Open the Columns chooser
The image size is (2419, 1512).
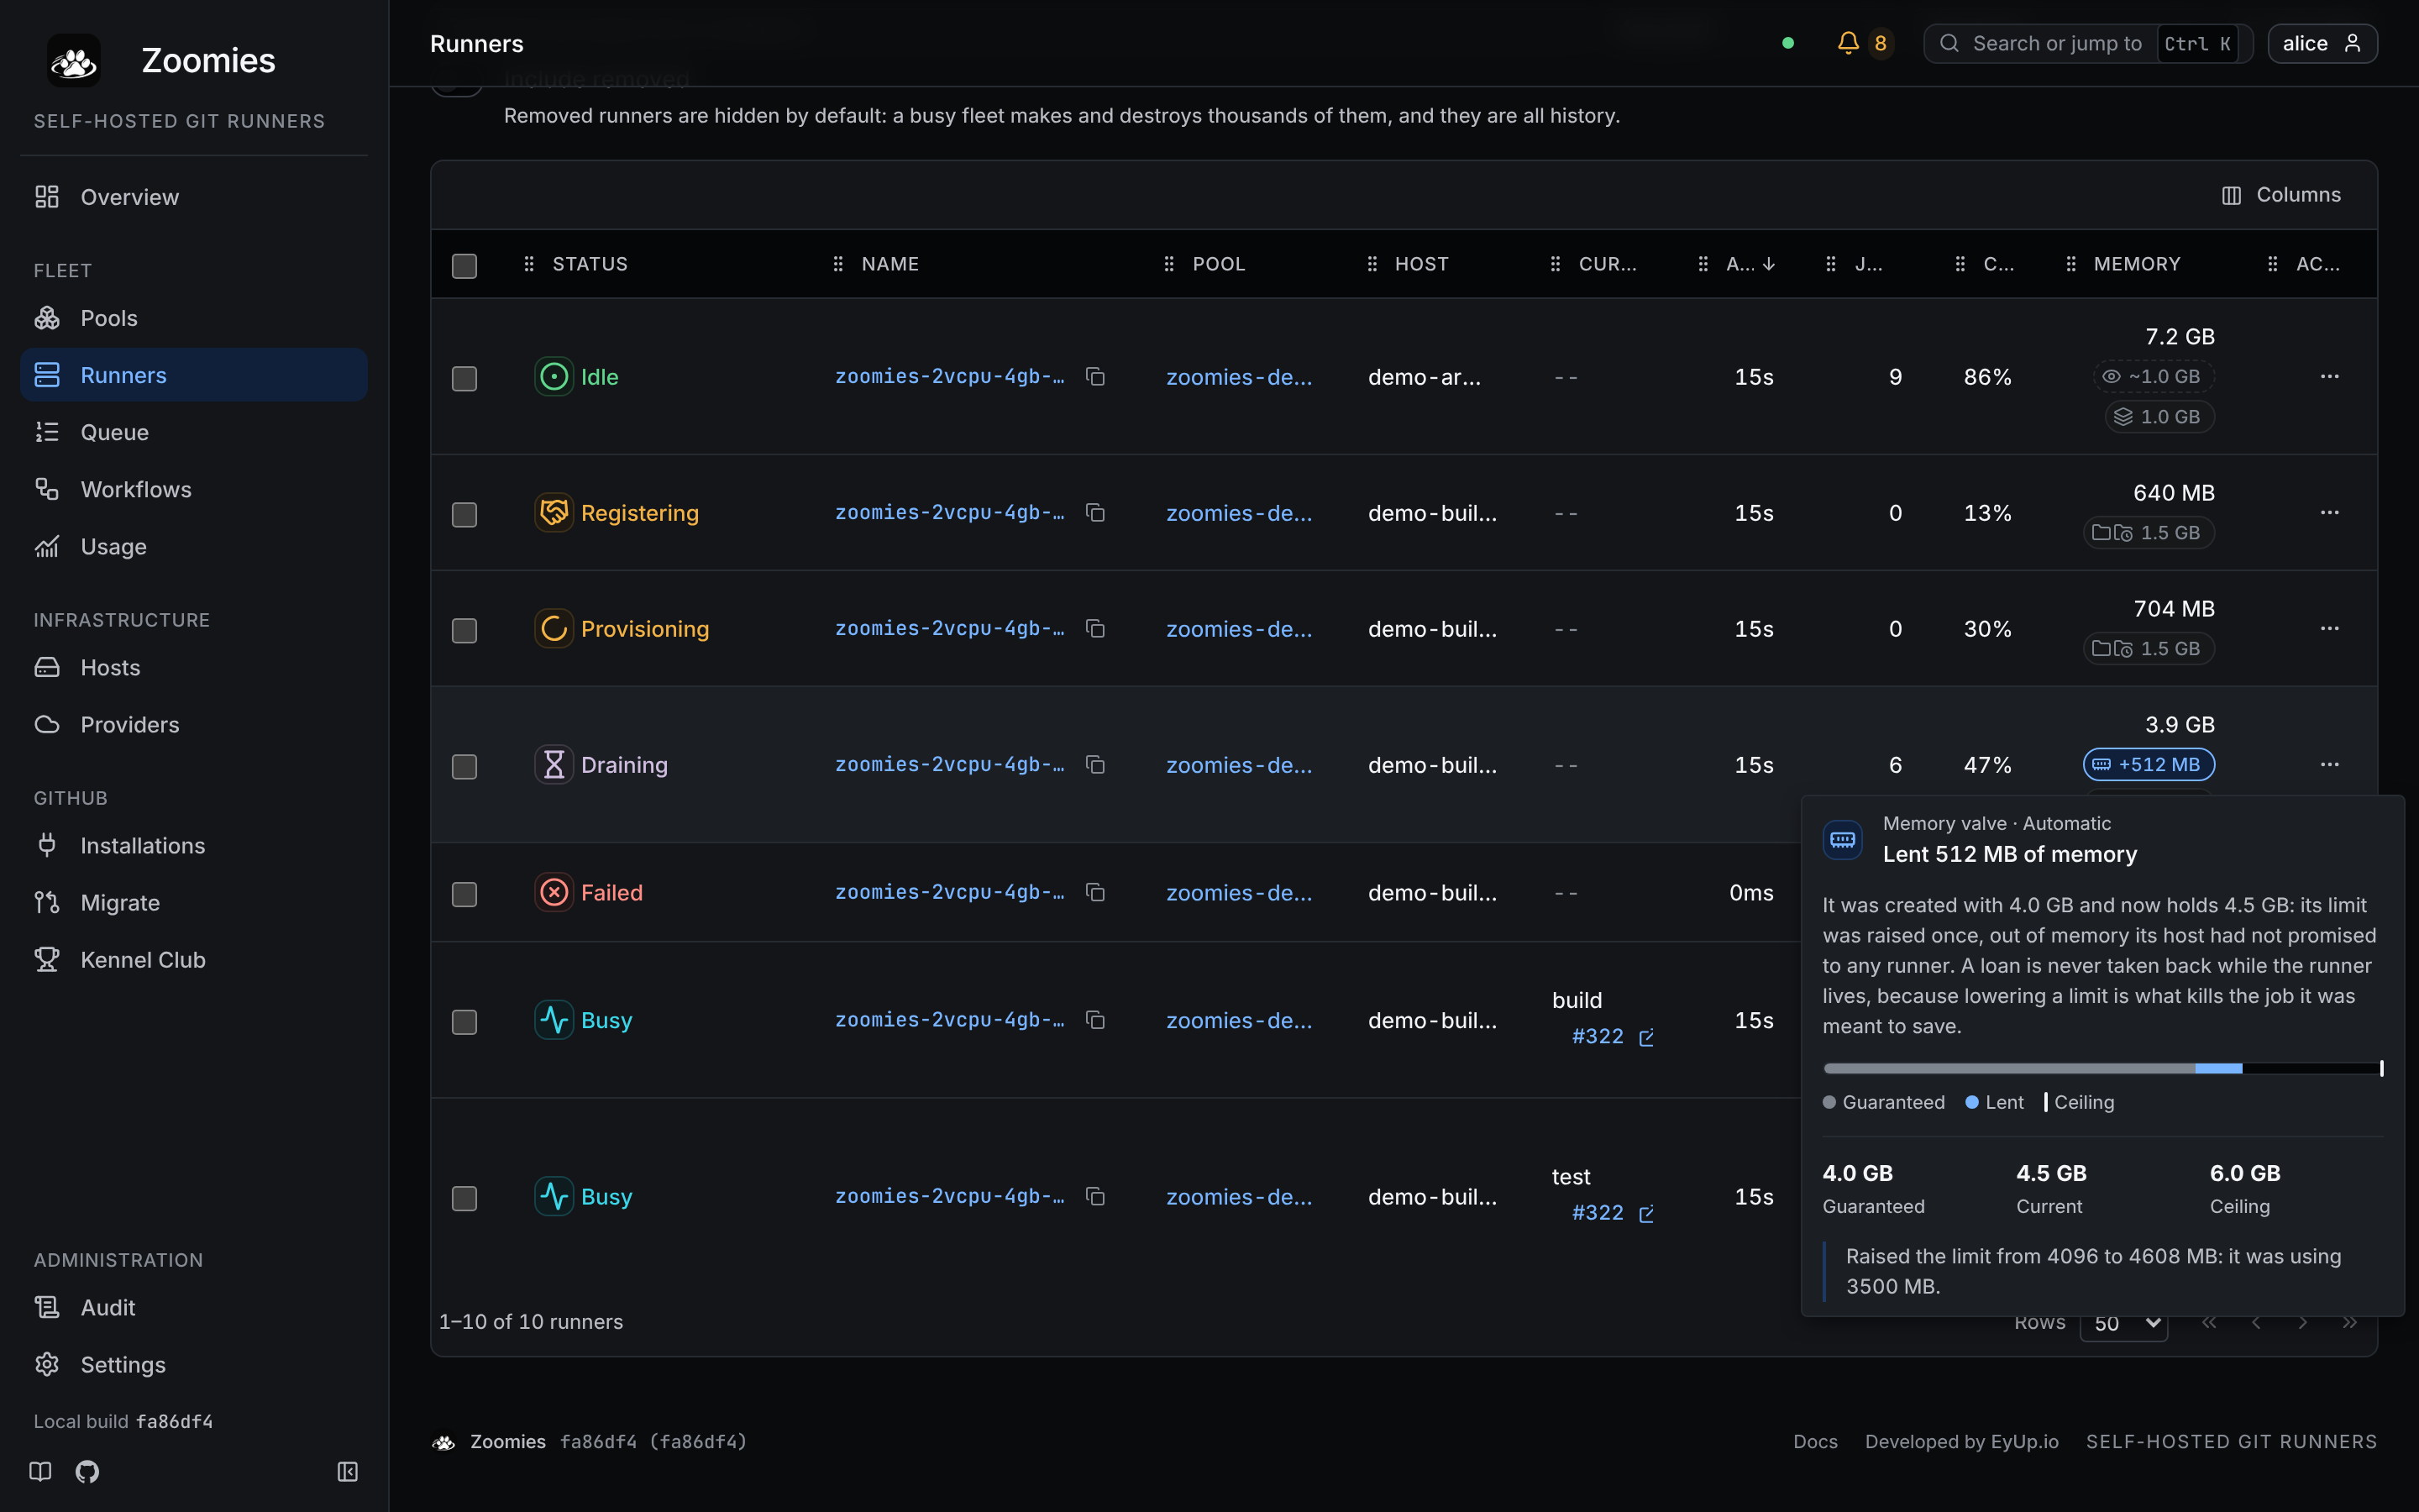pyautogui.click(x=2281, y=195)
